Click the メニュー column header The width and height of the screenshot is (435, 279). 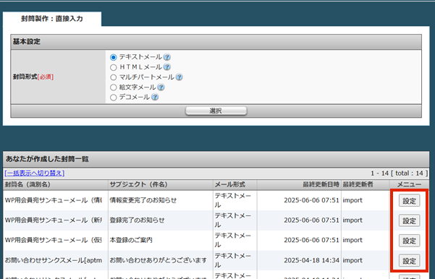click(409, 184)
